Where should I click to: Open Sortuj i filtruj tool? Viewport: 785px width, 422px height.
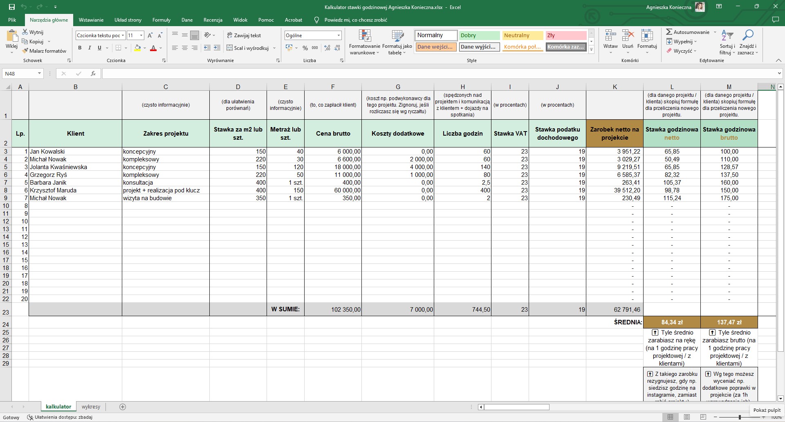tap(727, 42)
